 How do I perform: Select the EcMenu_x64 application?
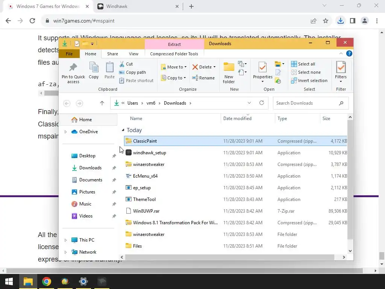pyautogui.click(x=235, y=176)
